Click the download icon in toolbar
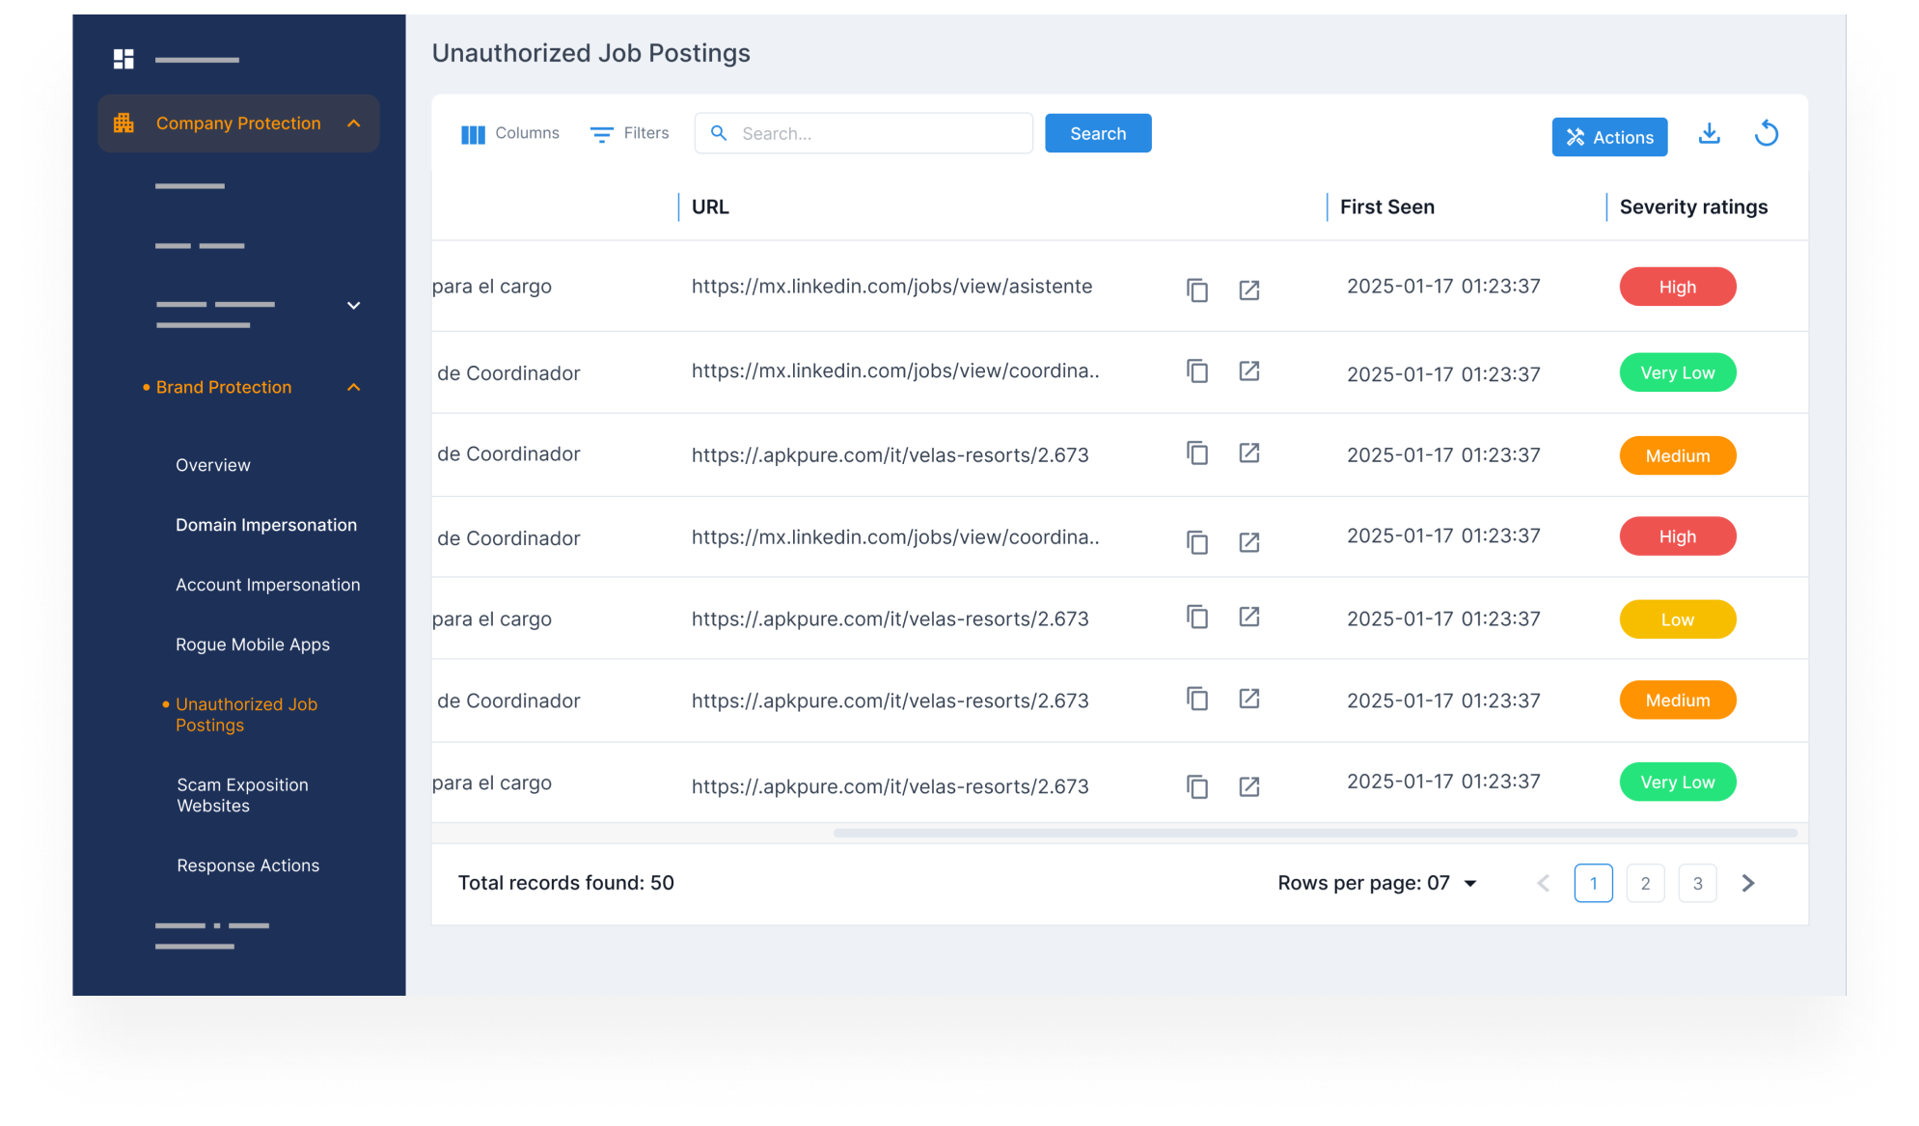 1709,133
